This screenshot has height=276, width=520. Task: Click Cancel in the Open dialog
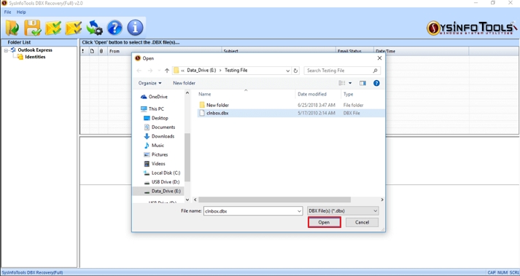[x=362, y=222]
